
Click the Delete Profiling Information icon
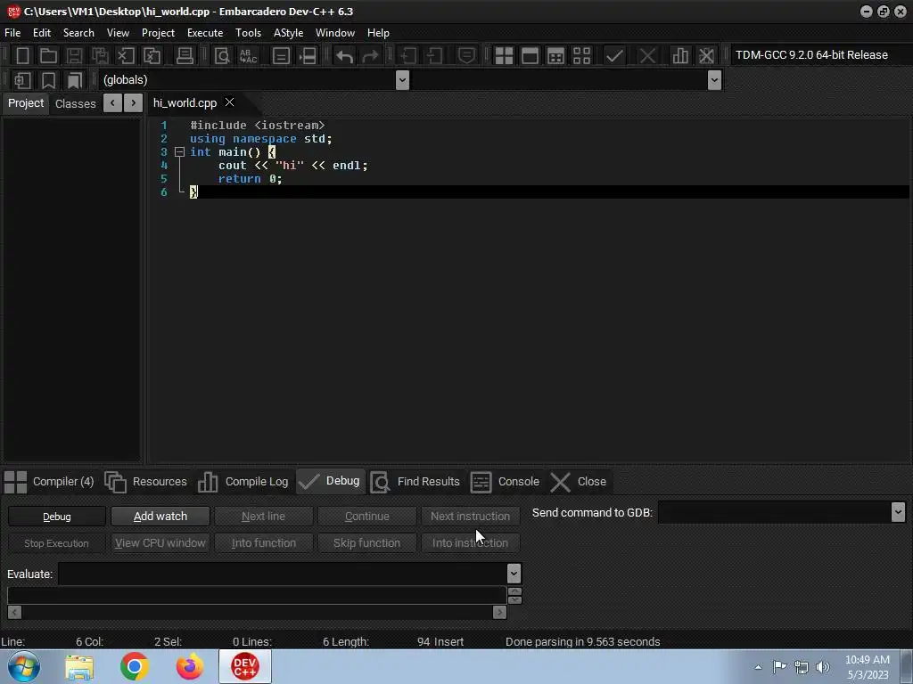[x=706, y=56]
